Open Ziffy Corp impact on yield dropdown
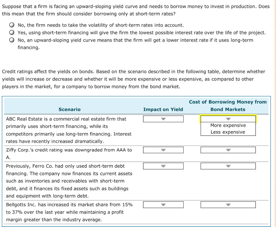Image resolution: width=279 pixels, height=227 pixels. pos(163,150)
